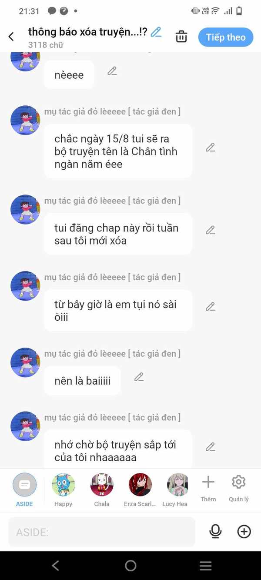Edit the "nên là baiiiii" message

[139, 377]
